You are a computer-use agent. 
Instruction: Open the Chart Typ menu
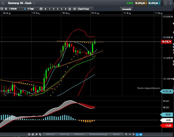[64, 134]
